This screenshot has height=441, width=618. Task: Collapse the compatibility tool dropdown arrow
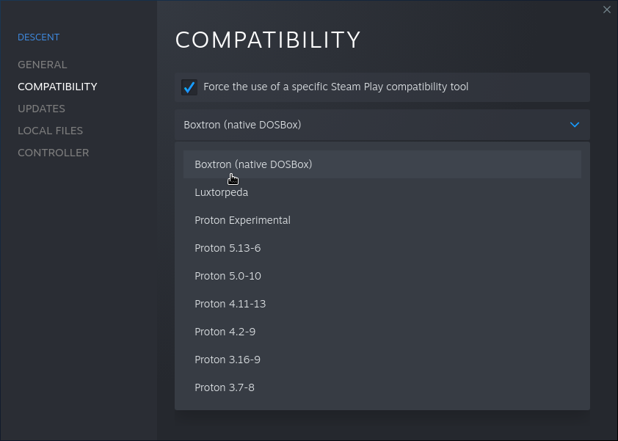tap(575, 125)
